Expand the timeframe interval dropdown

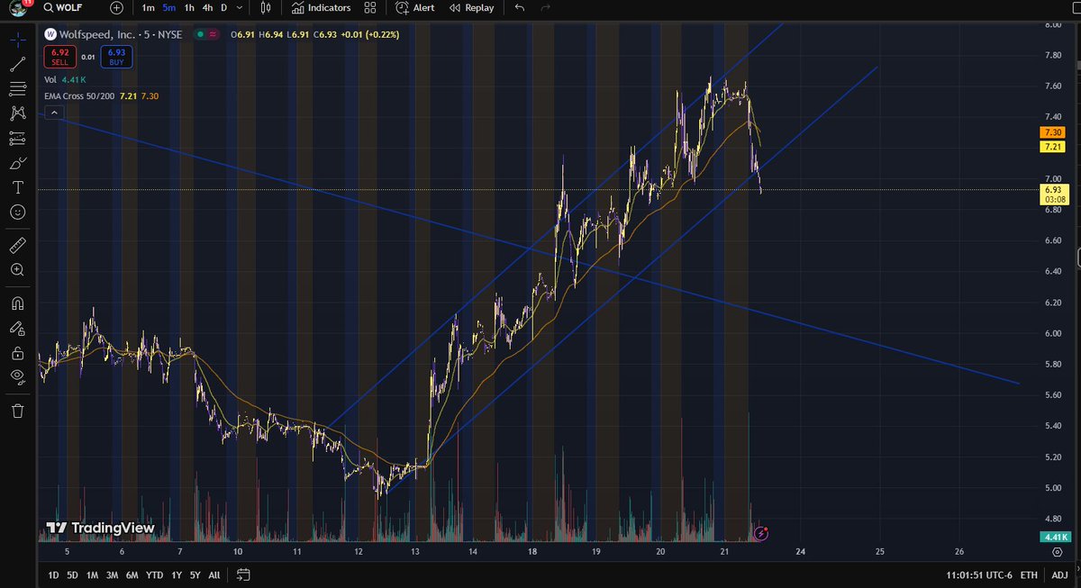241,7
